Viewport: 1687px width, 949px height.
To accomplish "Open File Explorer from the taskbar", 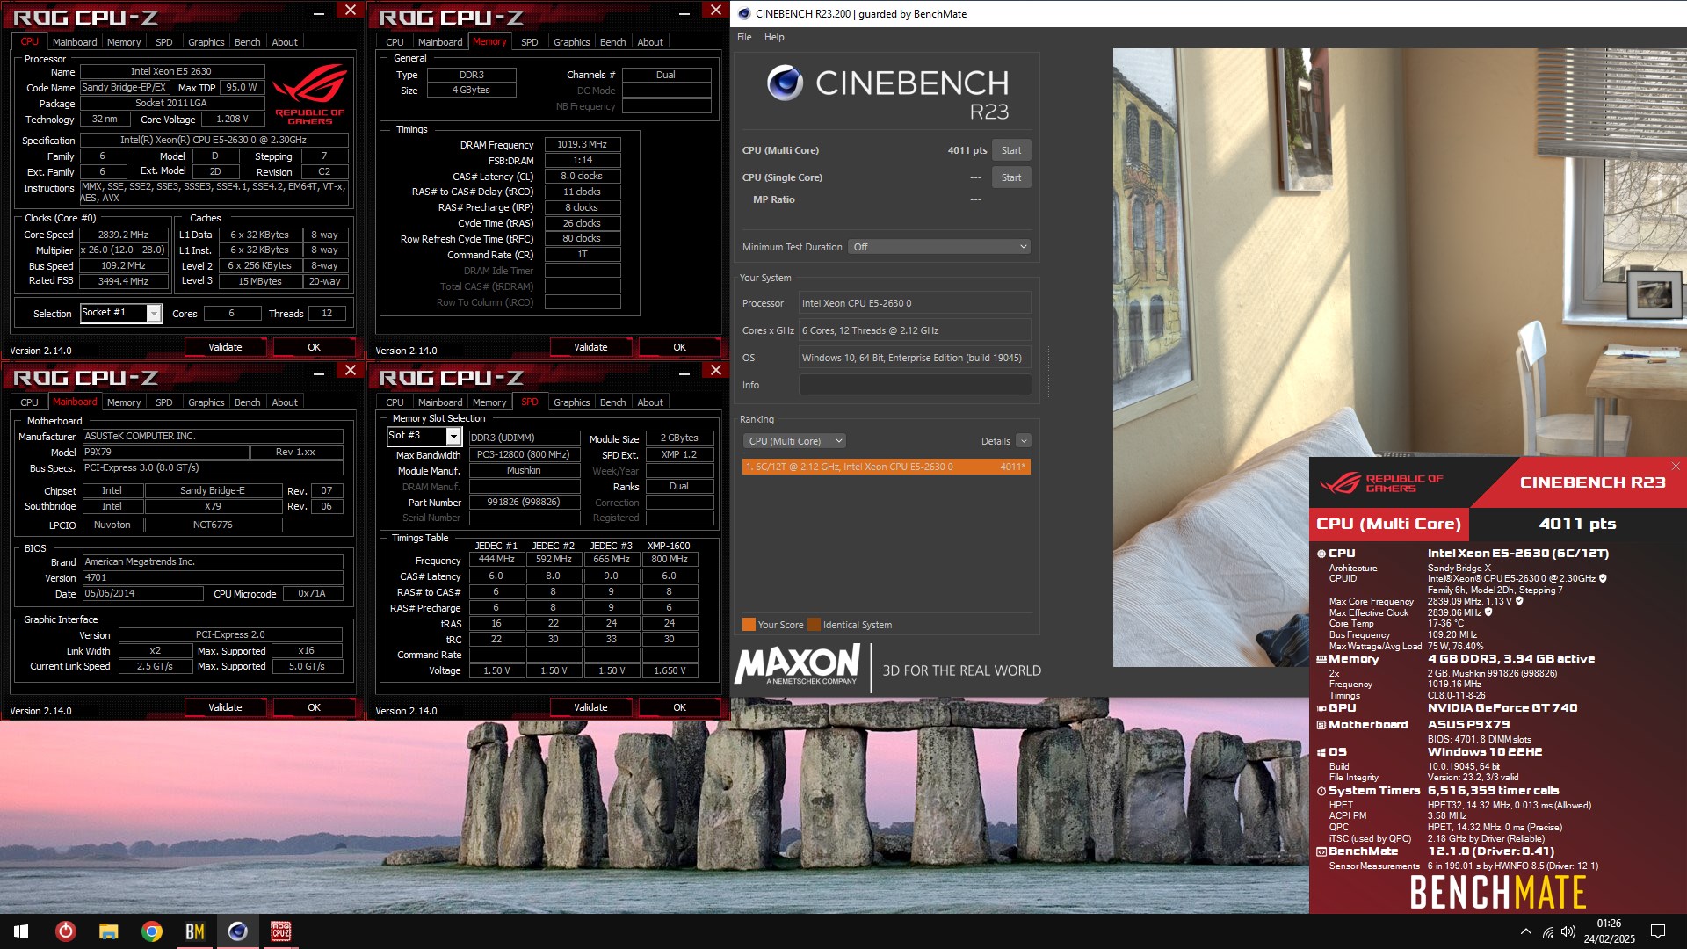I will tap(108, 931).
